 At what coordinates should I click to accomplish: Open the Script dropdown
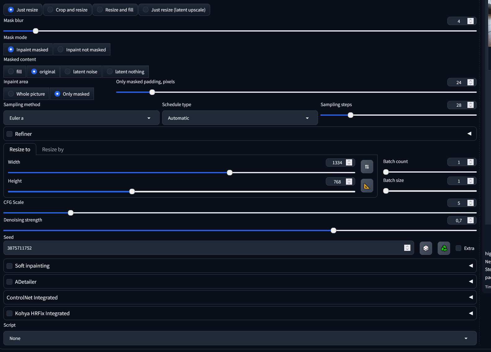click(240, 338)
